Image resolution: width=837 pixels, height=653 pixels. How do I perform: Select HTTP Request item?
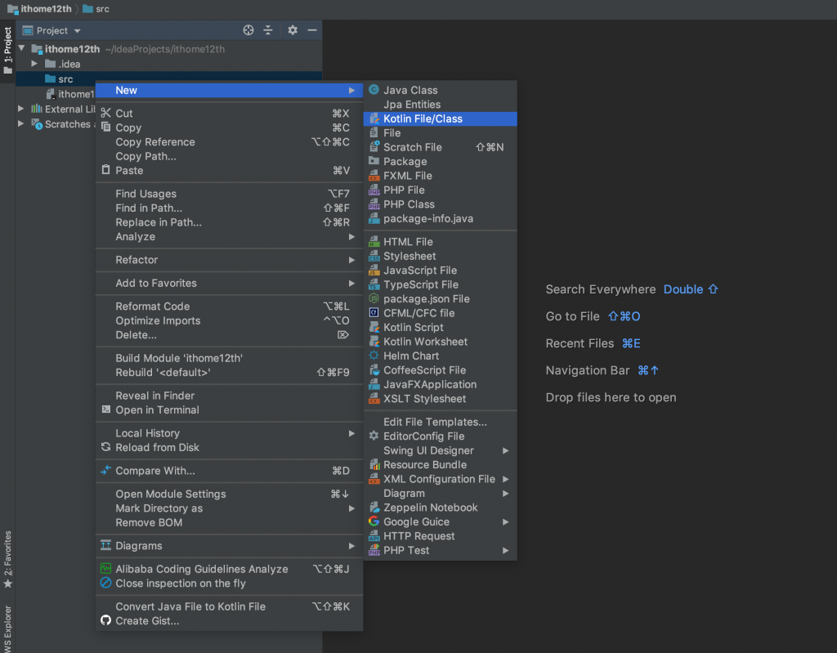(440, 536)
